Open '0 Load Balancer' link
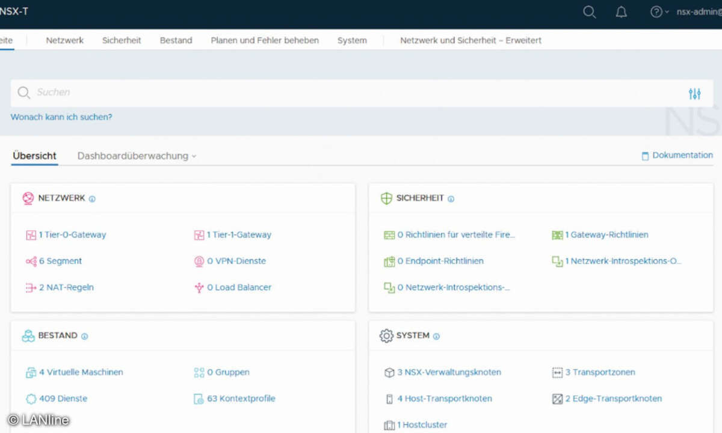The image size is (722, 433). coord(239,288)
